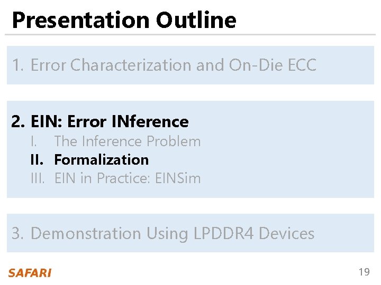Click the word "ECC" in item one
This screenshot has width=381, height=285.
tap(302, 65)
